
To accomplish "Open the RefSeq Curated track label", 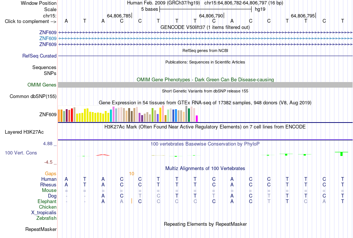I will pos(39,56).
